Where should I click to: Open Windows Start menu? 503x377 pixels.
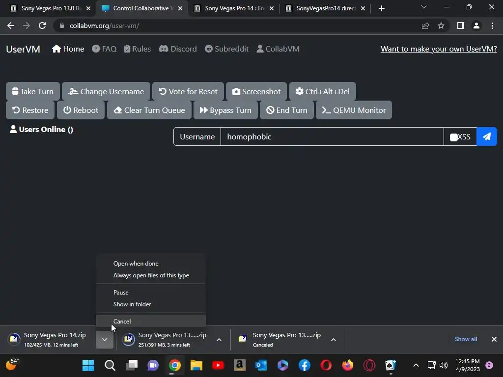[x=88, y=365]
